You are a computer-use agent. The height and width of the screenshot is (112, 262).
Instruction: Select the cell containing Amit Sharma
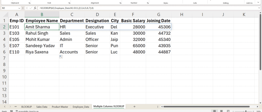[x=42, y=27]
